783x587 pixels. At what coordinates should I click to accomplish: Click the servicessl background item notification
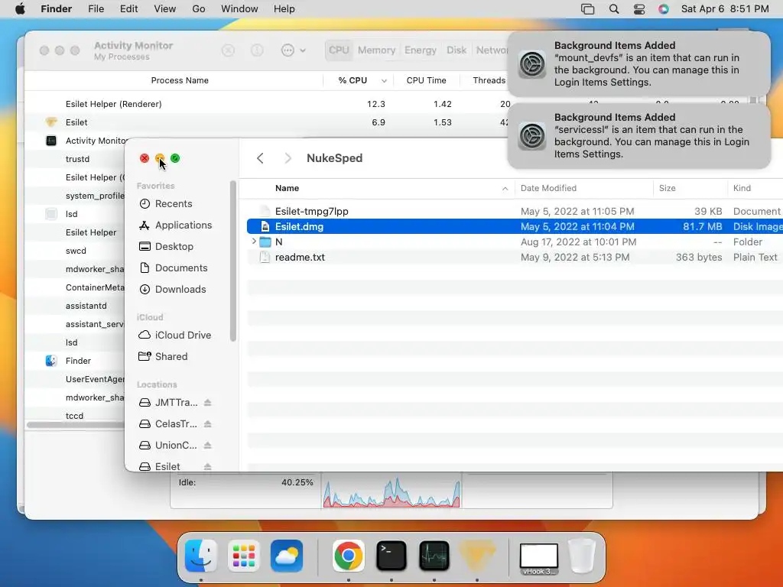click(638, 136)
